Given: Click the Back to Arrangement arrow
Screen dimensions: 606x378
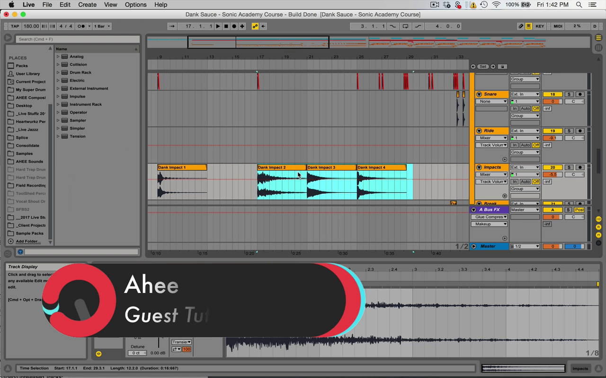Looking at the screenshot, I should (263, 26).
